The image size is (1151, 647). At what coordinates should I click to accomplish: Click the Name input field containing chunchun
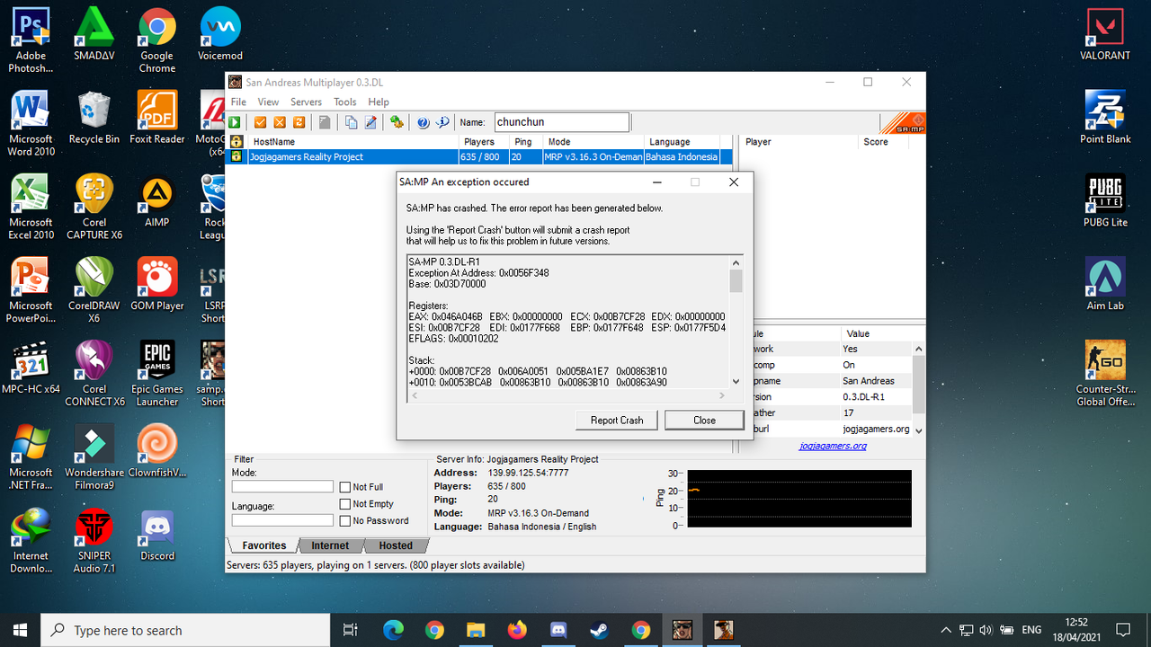(x=561, y=122)
